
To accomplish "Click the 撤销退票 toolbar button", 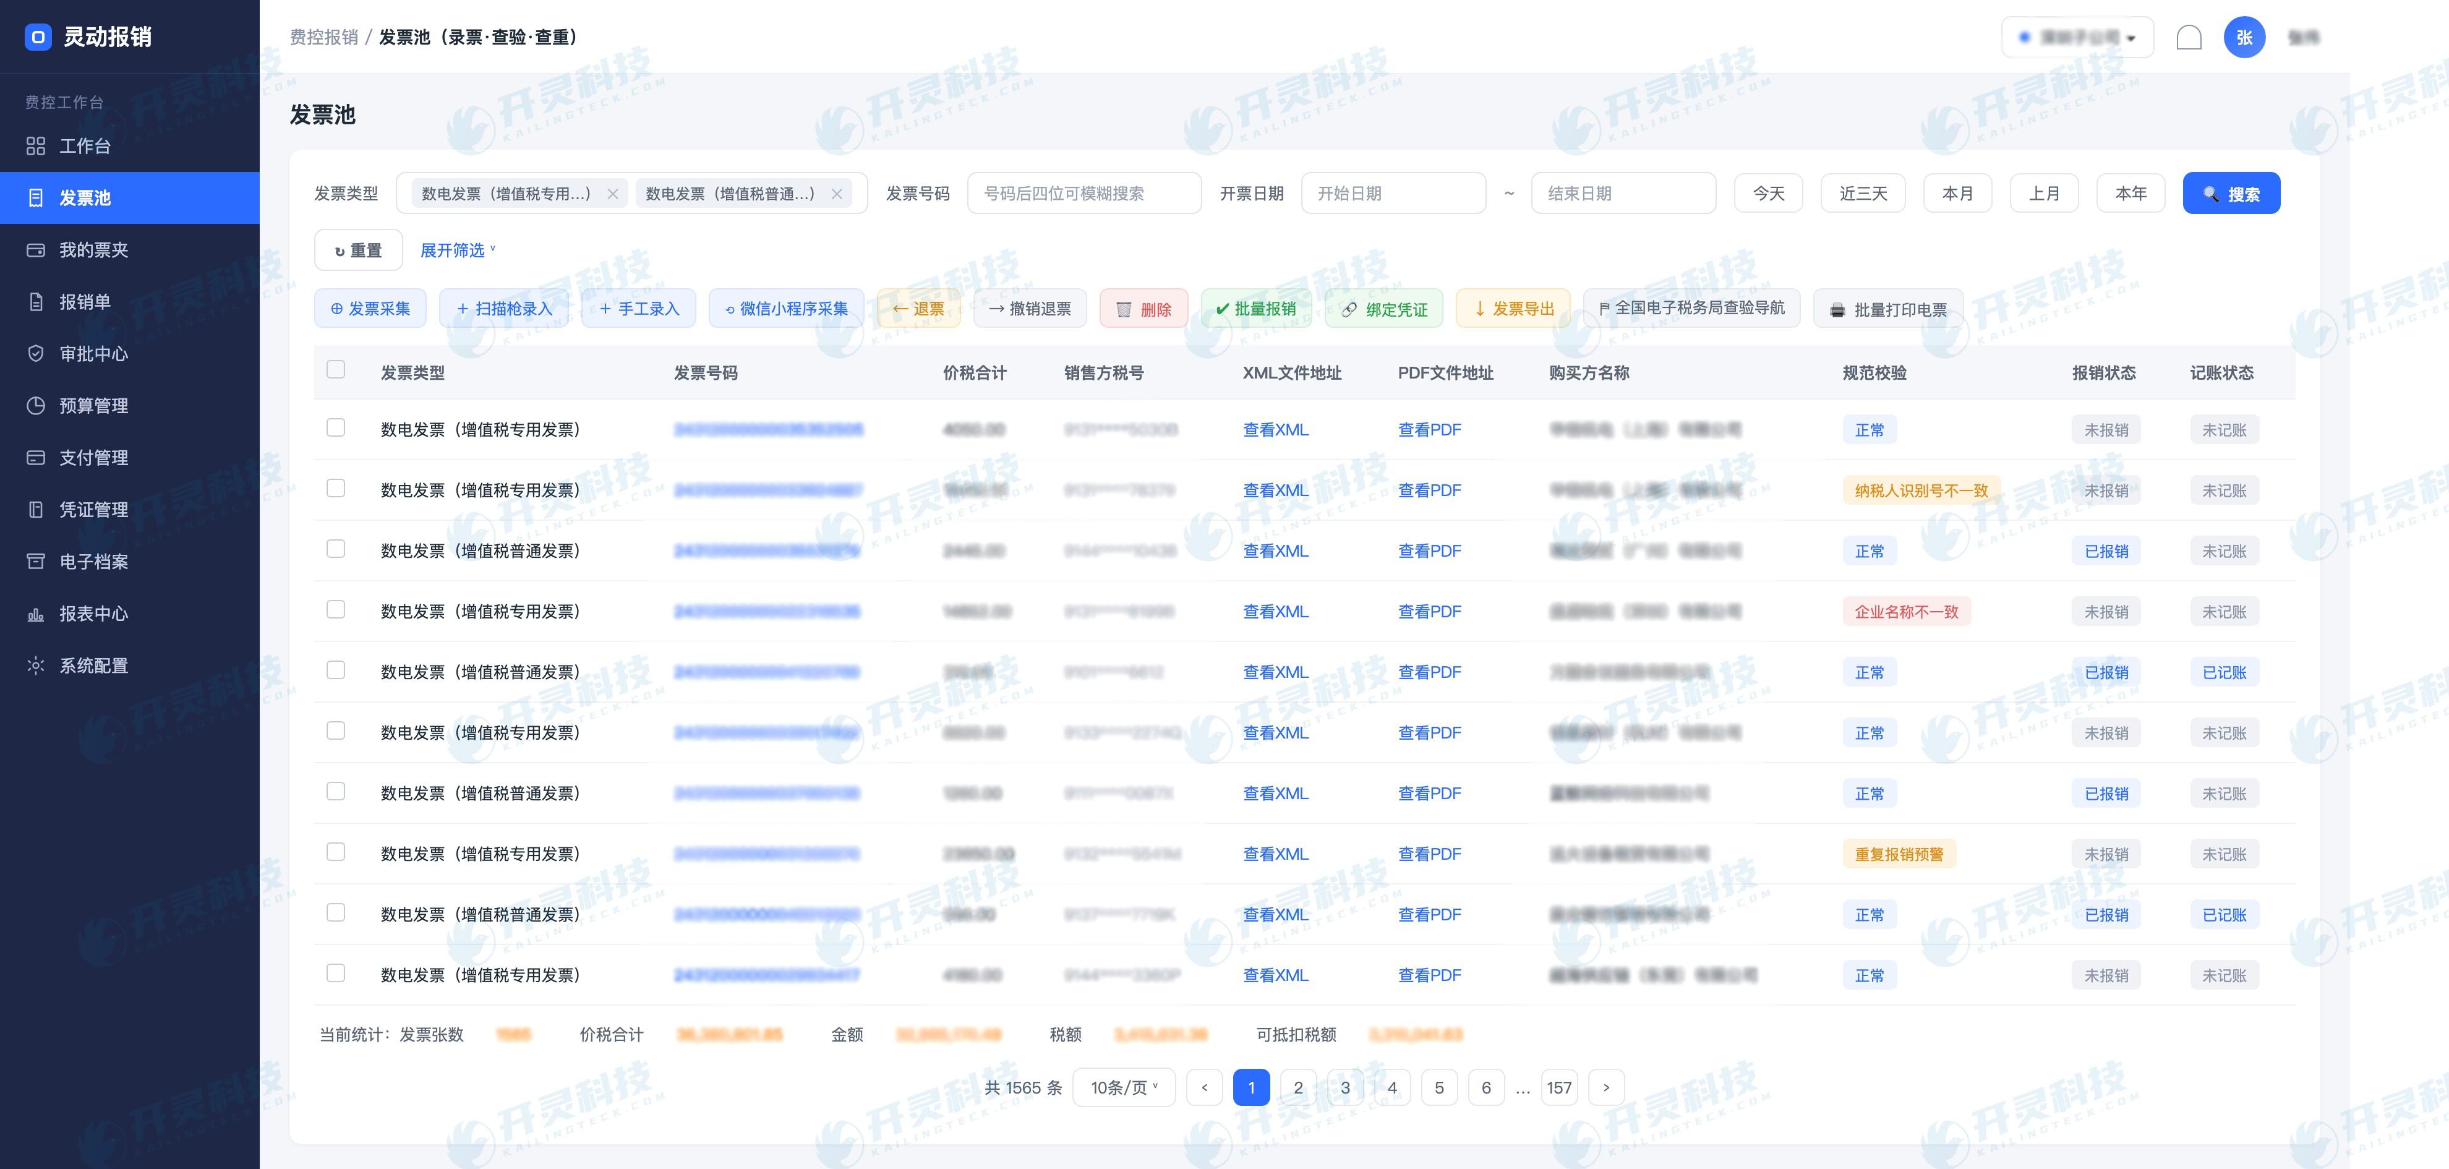I will [x=1030, y=308].
